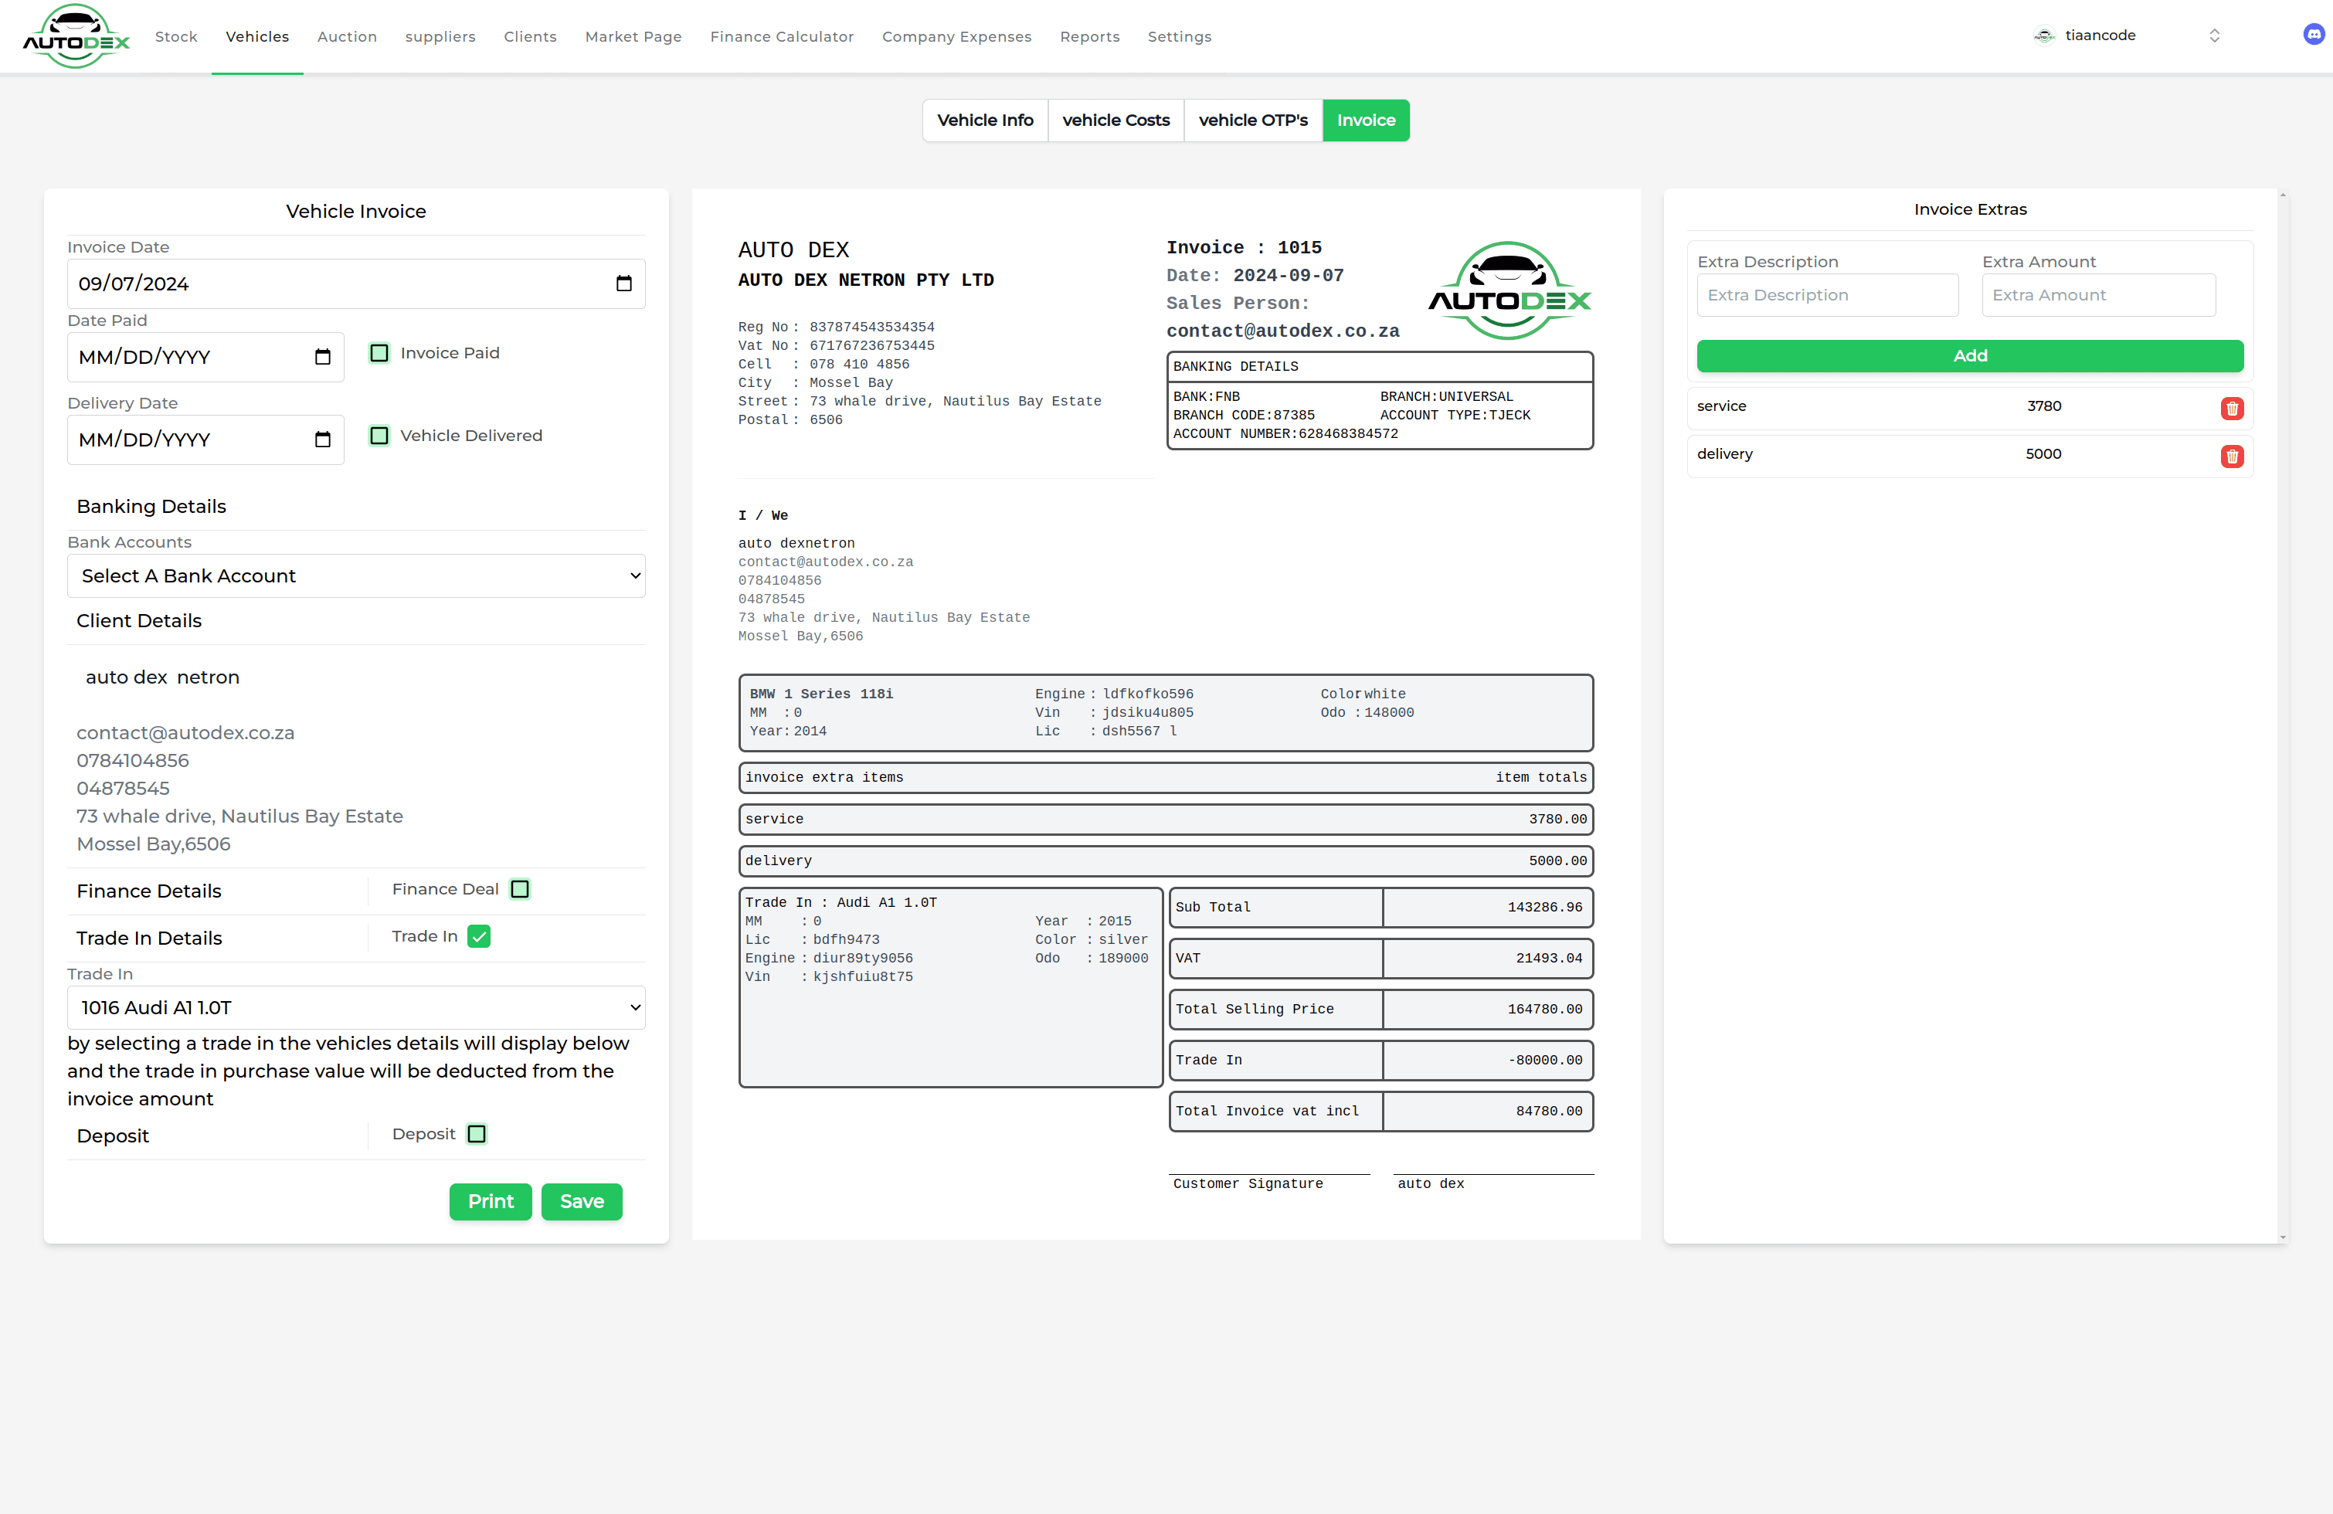This screenshot has width=2333, height=1514.
Task: Open the Select A Bank Account dropdown
Action: pos(356,576)
